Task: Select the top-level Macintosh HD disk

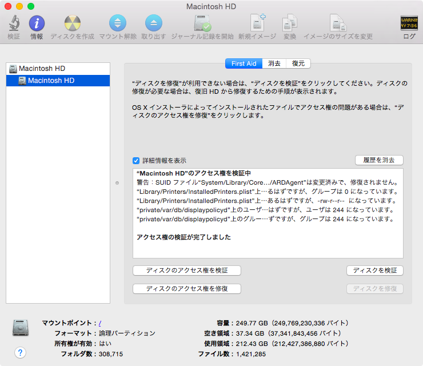Action: 58,69
